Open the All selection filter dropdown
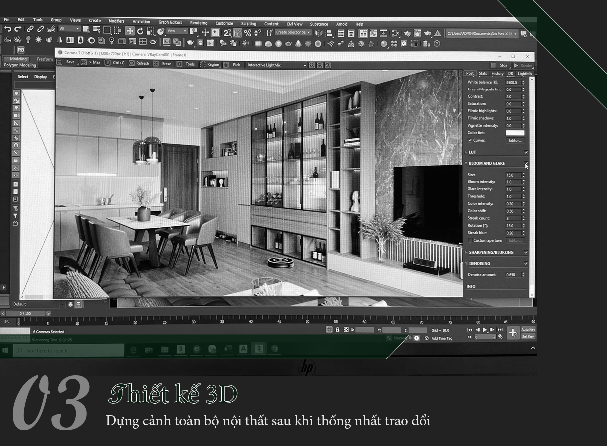The width and height of the screenshot is (607, 446). (x=69, y=29)
